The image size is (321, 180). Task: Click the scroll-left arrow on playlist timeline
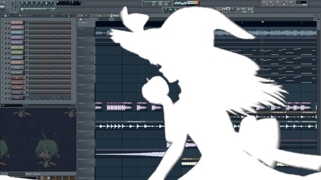[x=97, y=19]
